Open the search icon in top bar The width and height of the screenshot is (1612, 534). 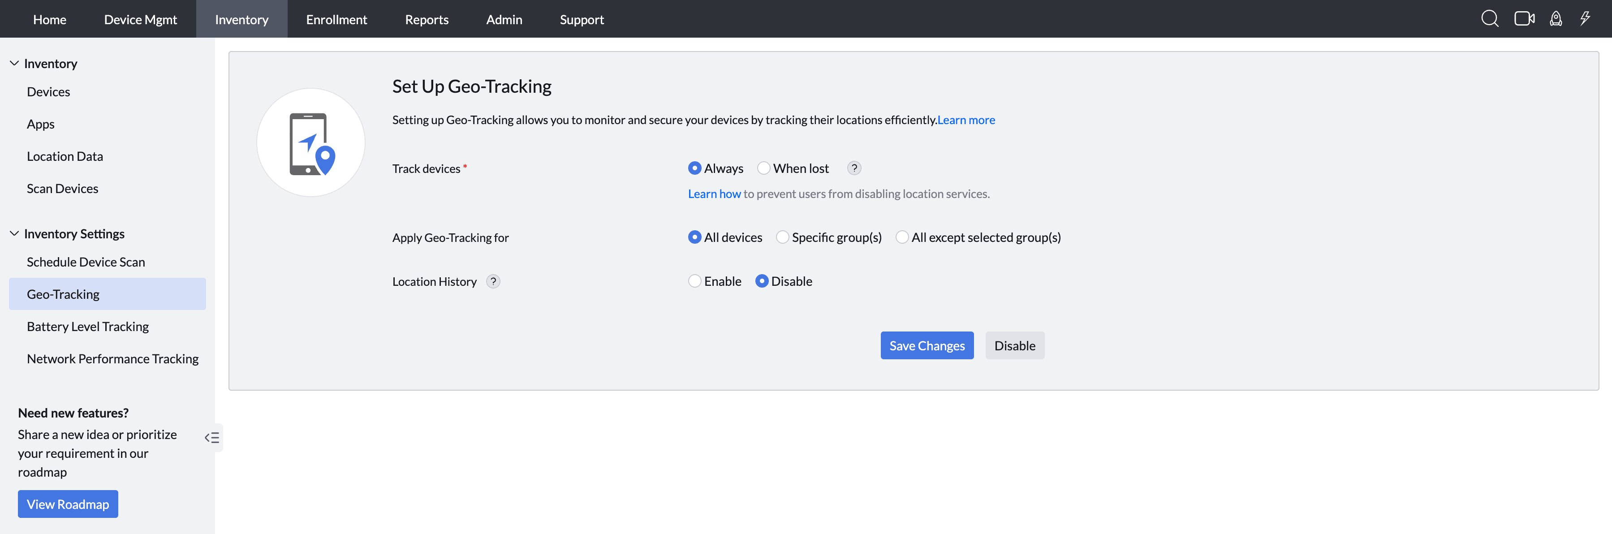pyautogui.click(x=1489, y=19)
